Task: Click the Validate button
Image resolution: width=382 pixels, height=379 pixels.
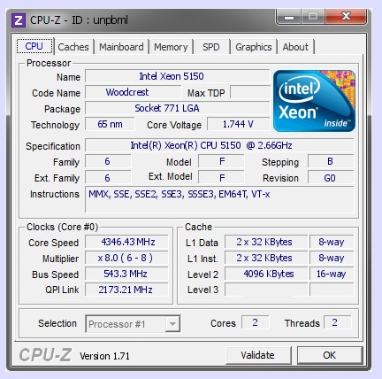Action: tap(258, 355)
